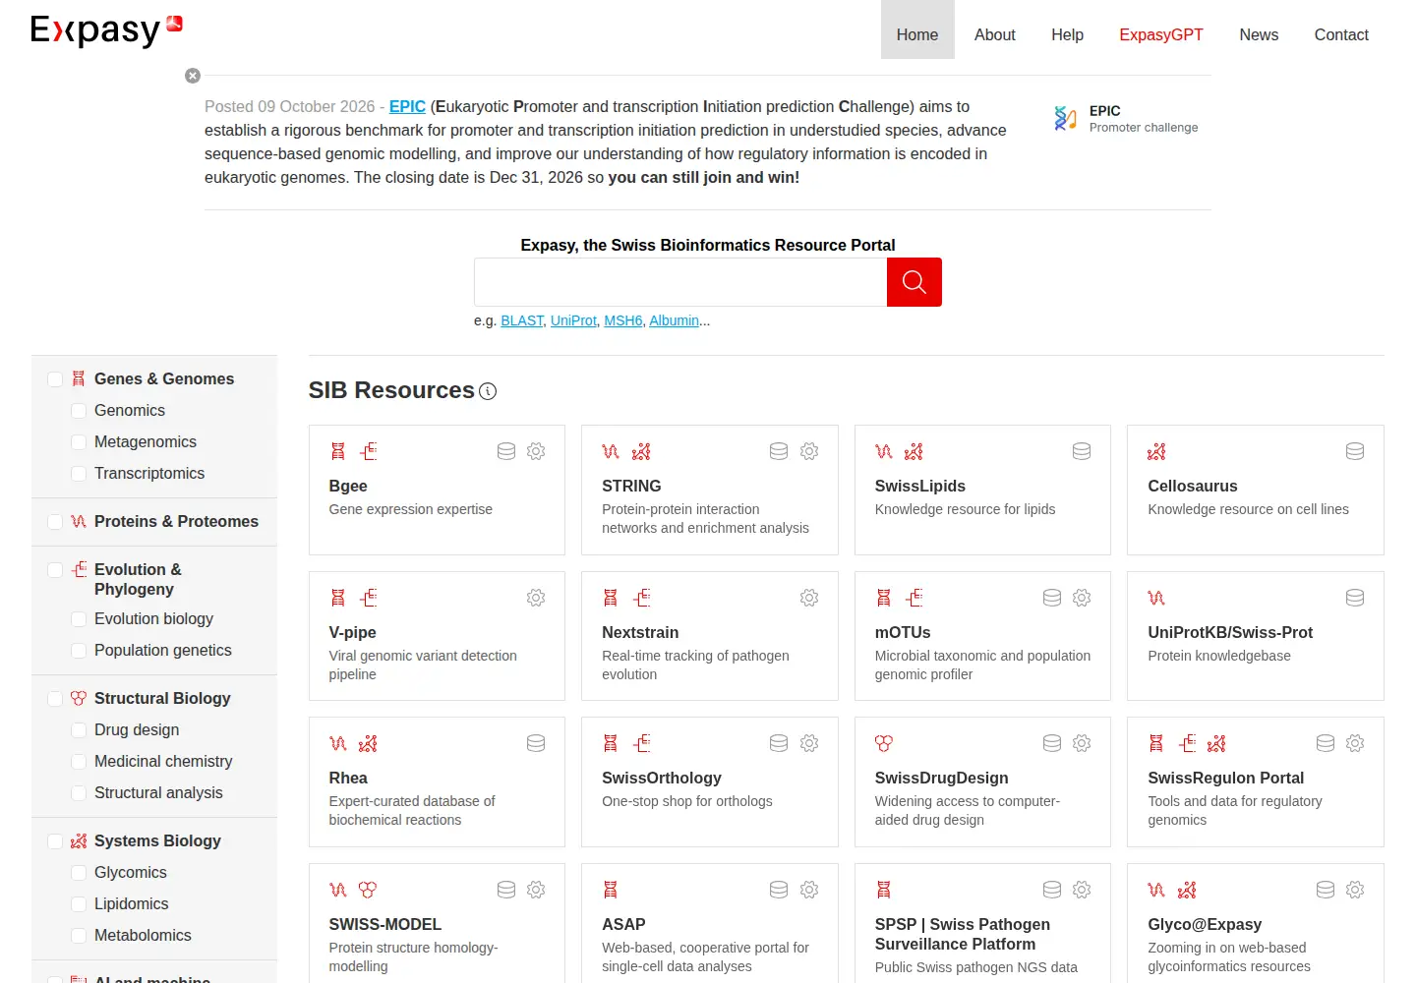Enable the Drug design filter checkbox

pyautogui.click(x=79, y=730)
